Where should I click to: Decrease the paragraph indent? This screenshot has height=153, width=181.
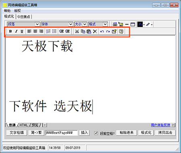tap(62, 31)
